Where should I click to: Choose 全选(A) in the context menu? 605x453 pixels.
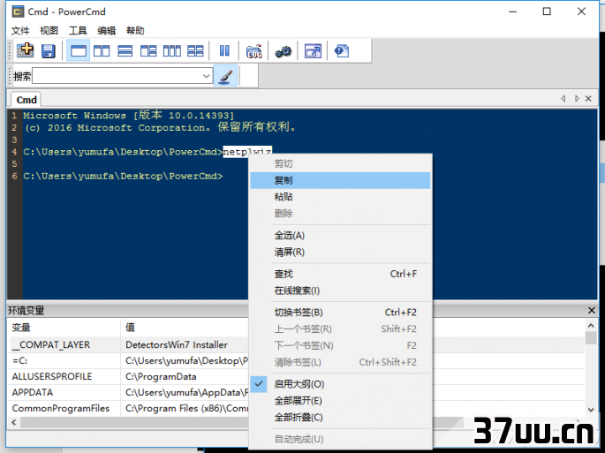pos(340,236)
